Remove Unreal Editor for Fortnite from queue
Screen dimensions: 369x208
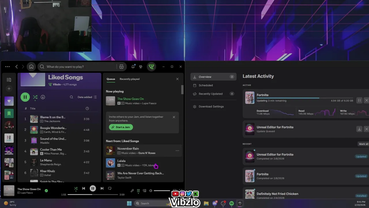tap(366, 129)
